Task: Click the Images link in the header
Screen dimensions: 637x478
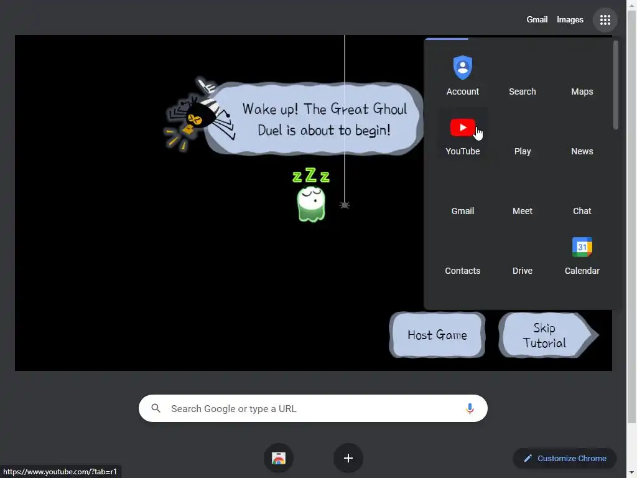Action: pyautogui.click(x=570, y=19)
